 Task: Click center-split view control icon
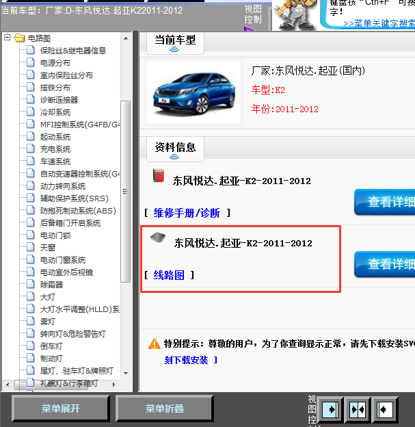358,410
